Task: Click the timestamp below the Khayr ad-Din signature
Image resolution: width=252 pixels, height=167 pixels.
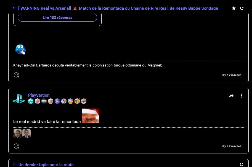Action: [x=232, y=75]
